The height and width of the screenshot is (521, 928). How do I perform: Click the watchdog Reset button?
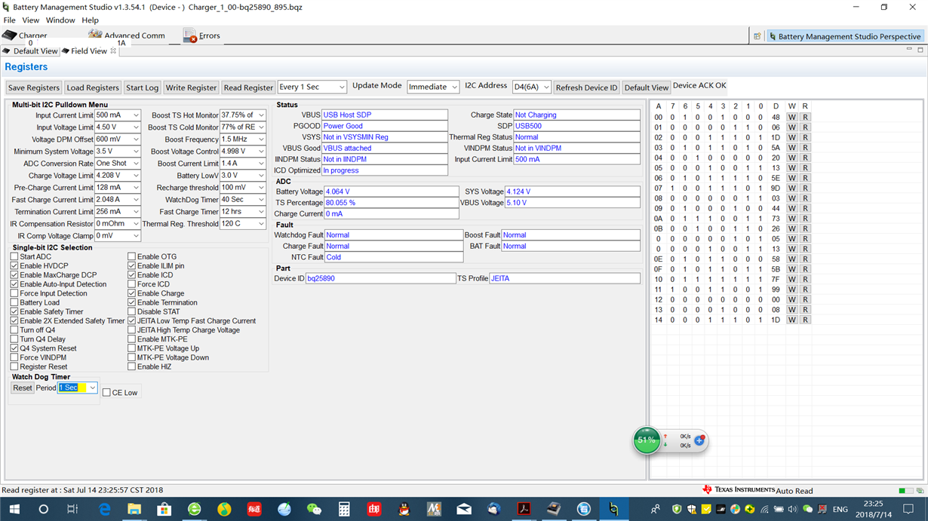tap(23, 388)
